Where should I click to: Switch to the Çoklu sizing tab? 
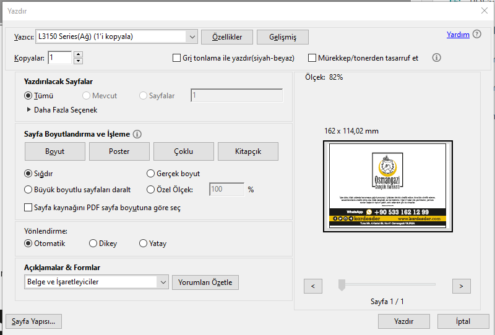click(x=184, y=151)
